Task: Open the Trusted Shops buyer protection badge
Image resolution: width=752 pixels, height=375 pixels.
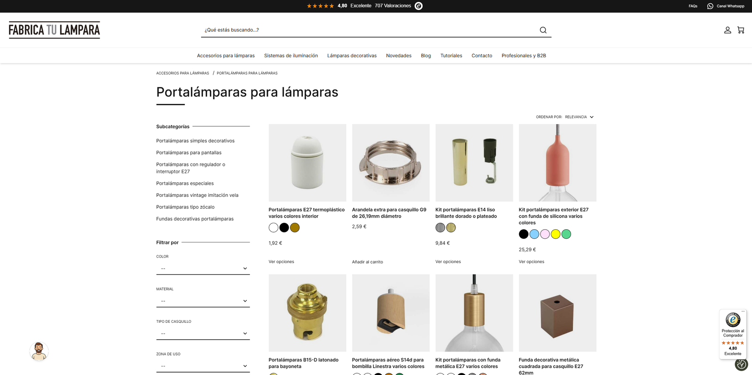Action: click(x=733, y=334)
